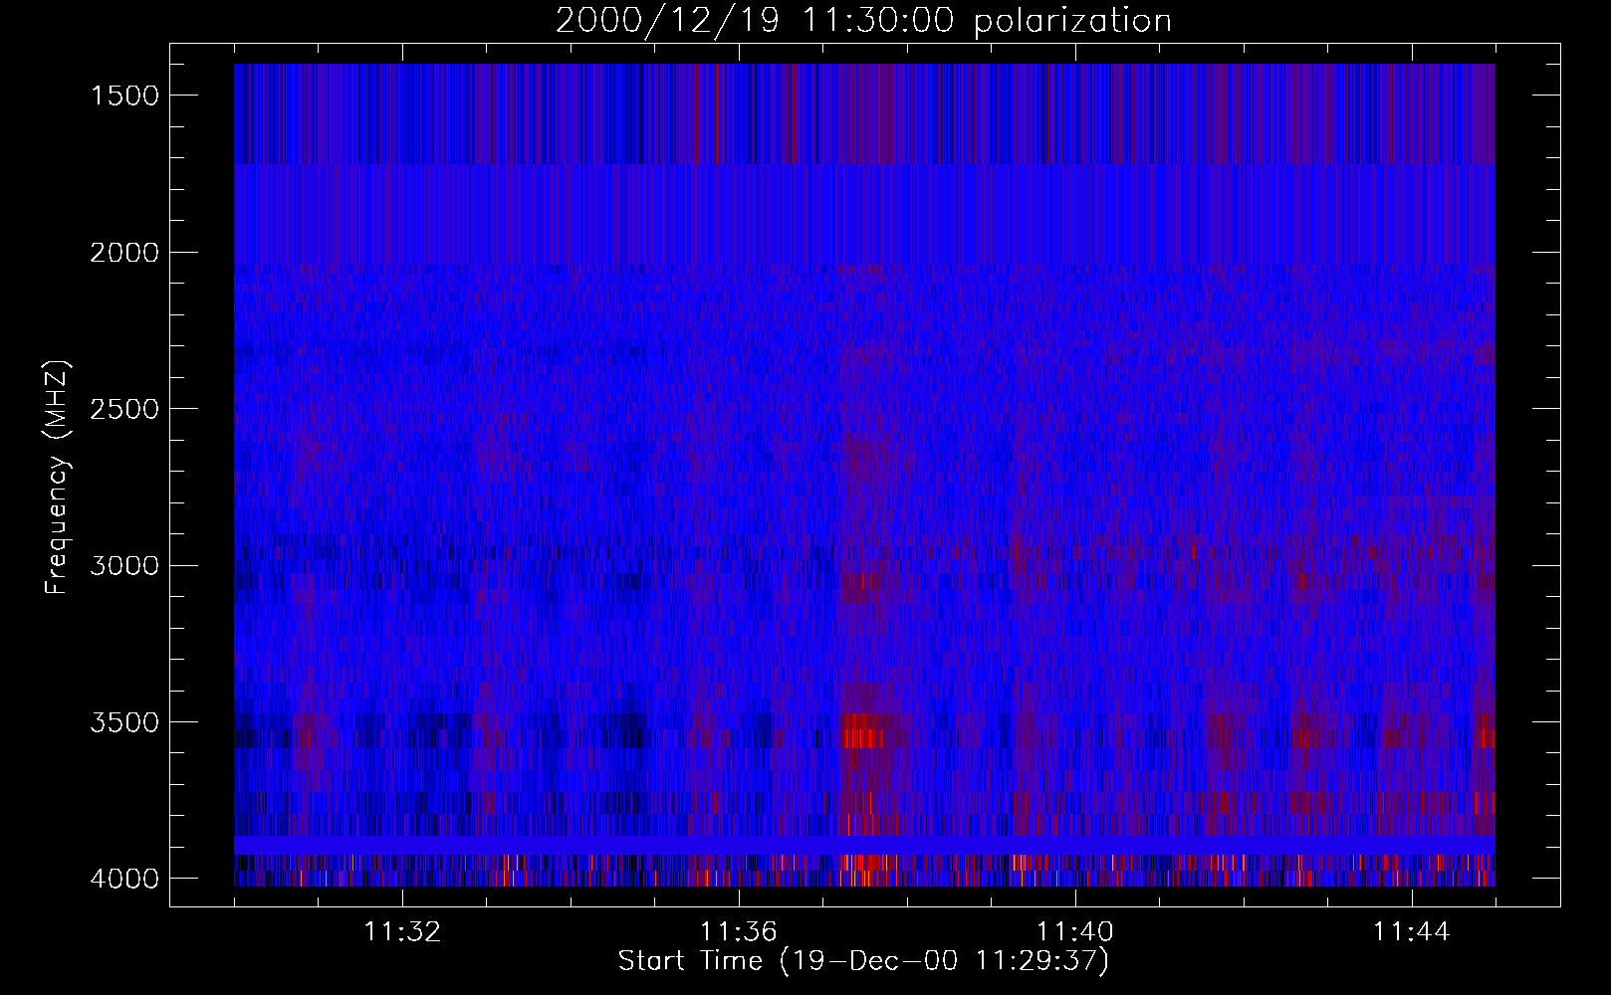Click the 11:32 time tick label
The width and height of the screenshot is (1611, 995).
click(x=402, y=932)
